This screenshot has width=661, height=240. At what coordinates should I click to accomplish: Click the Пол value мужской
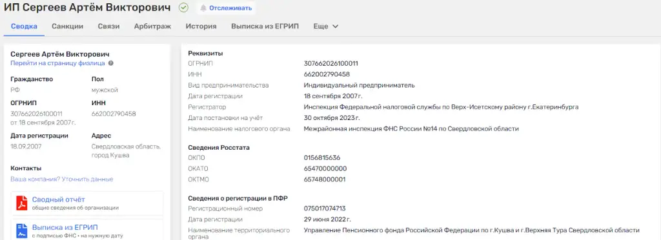click(x=105, y=90)
